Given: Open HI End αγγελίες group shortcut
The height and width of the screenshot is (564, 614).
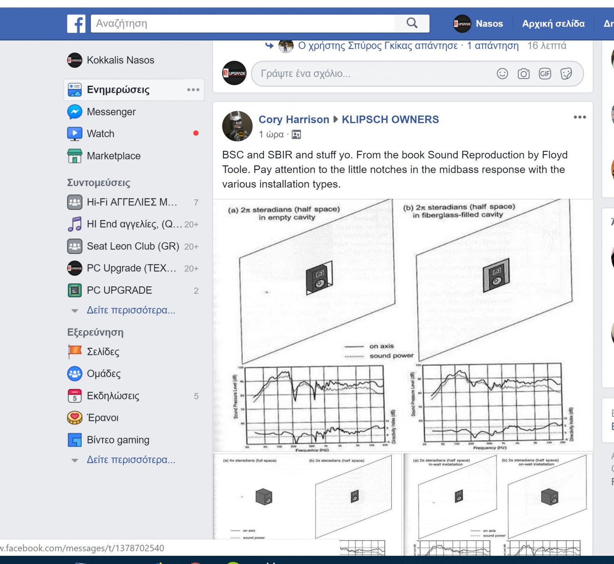Looking at the screenshot, I should (x=134, y=224).
